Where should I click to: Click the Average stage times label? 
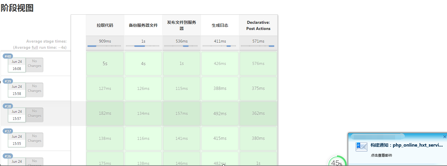tap(47, 41)
